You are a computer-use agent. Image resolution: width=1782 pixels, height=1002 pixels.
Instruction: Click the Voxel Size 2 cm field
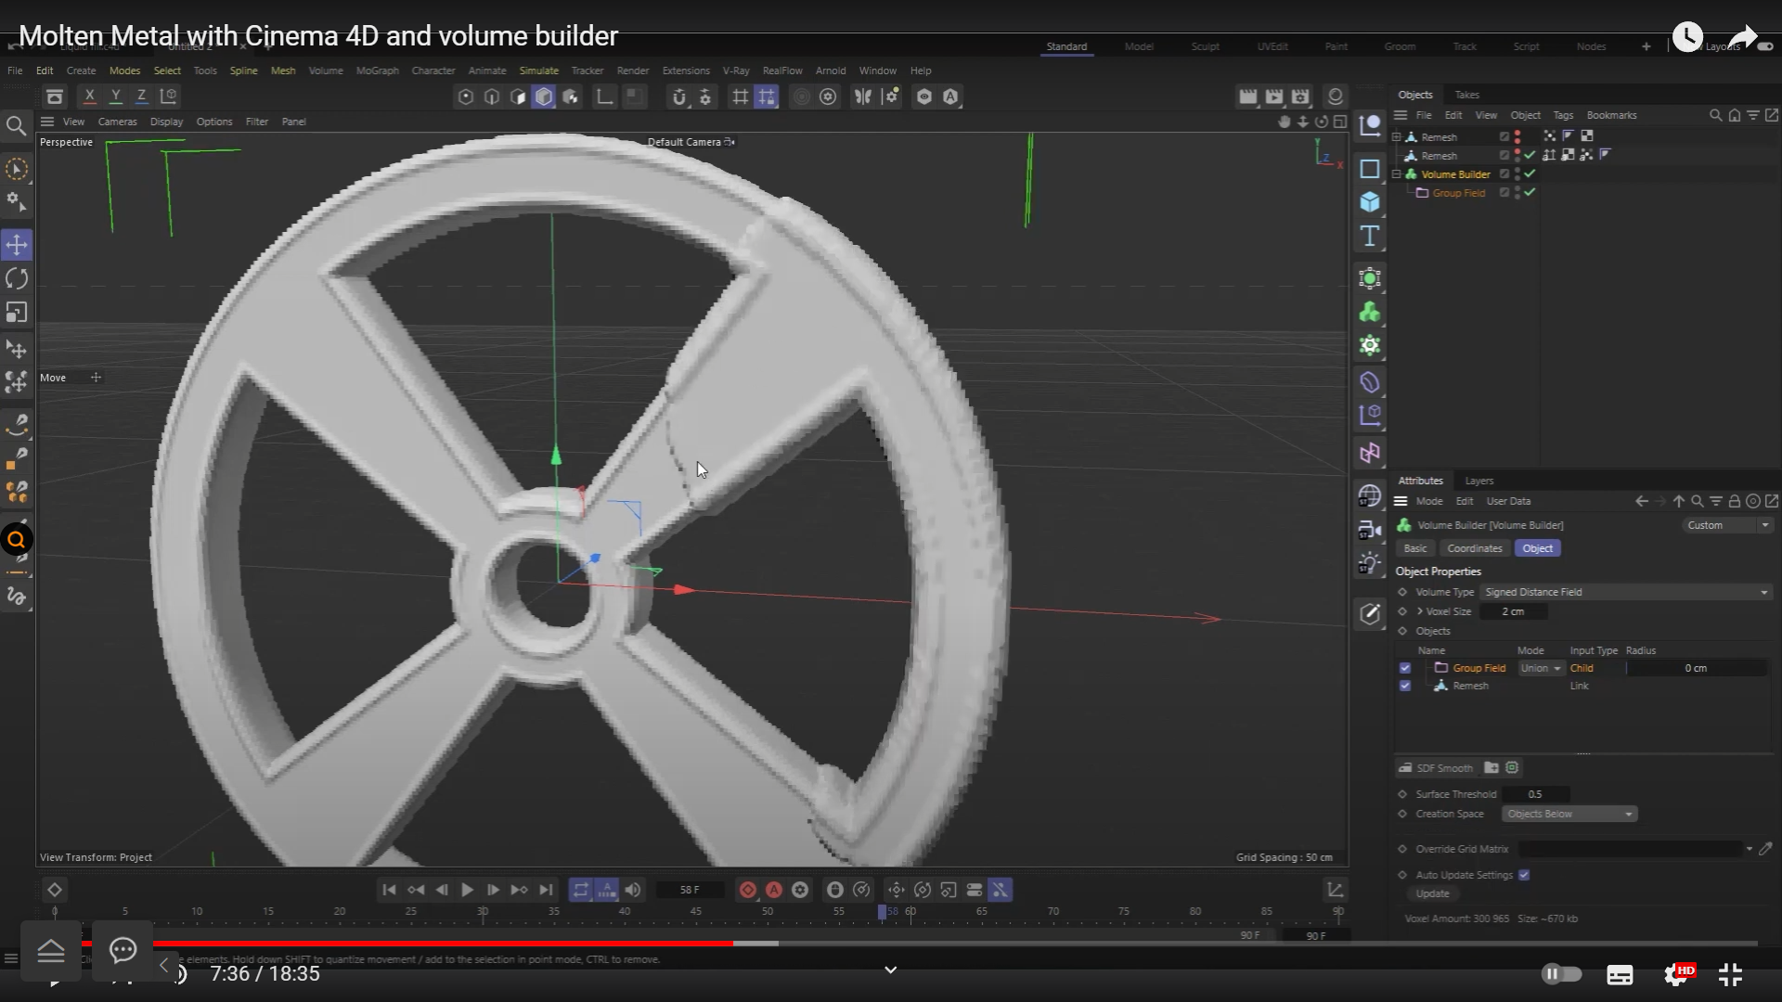1514,611
